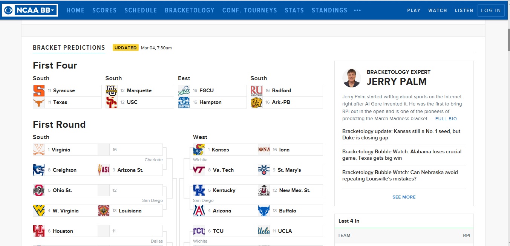Click the Marquette team logo
The width and height of the screenshot is (510, 246).
click(111, 90)
